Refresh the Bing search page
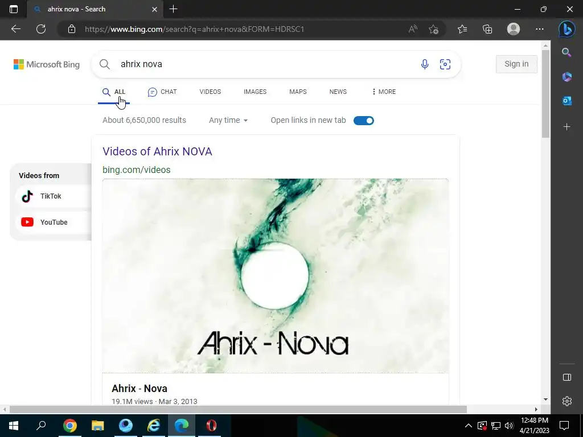The height and width of the screenshot is (437, 583). click(x=41, y=29)
